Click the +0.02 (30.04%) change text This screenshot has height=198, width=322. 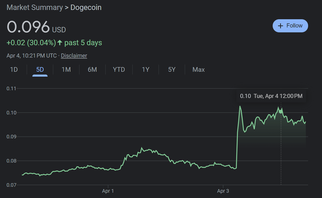tap(31, 43)
